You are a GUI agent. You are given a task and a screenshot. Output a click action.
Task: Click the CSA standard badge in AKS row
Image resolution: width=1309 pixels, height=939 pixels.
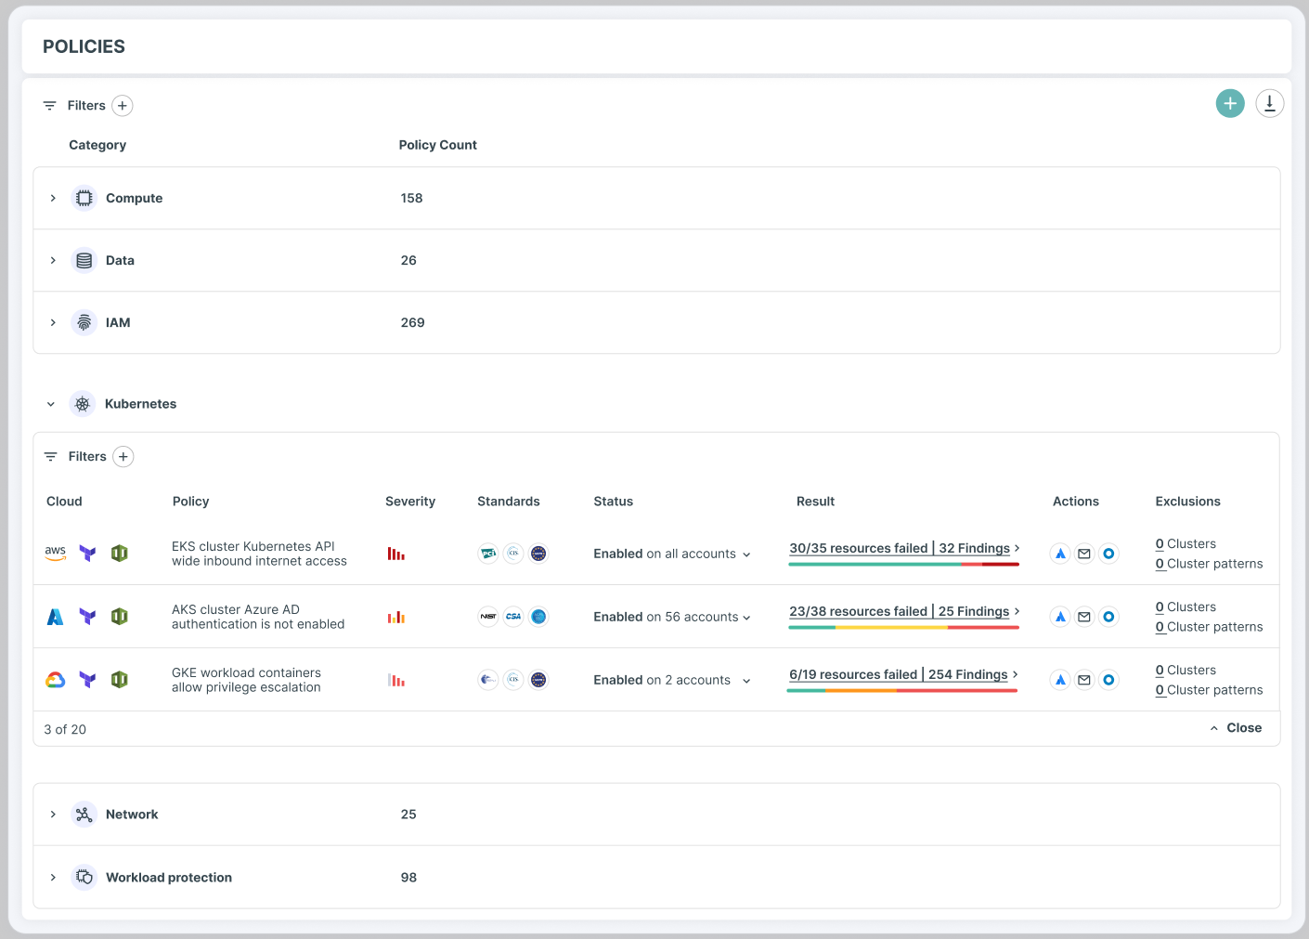[513, 617]
